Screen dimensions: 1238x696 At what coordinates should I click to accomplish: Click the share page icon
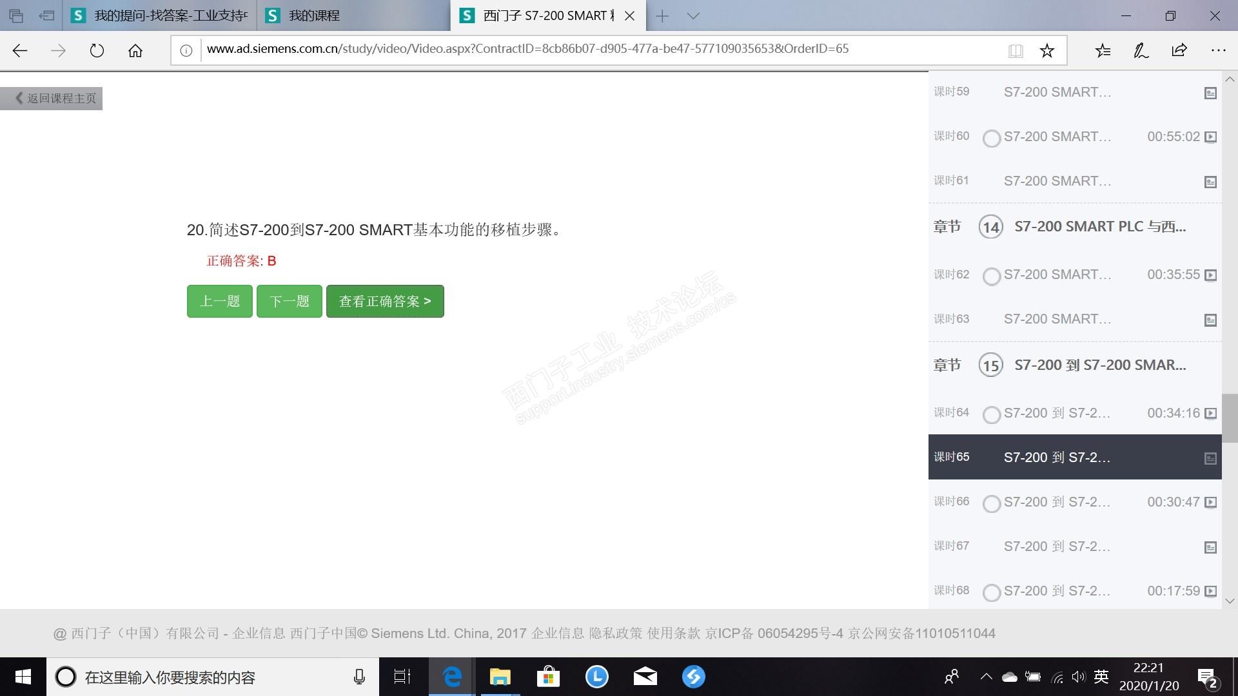1179,50
